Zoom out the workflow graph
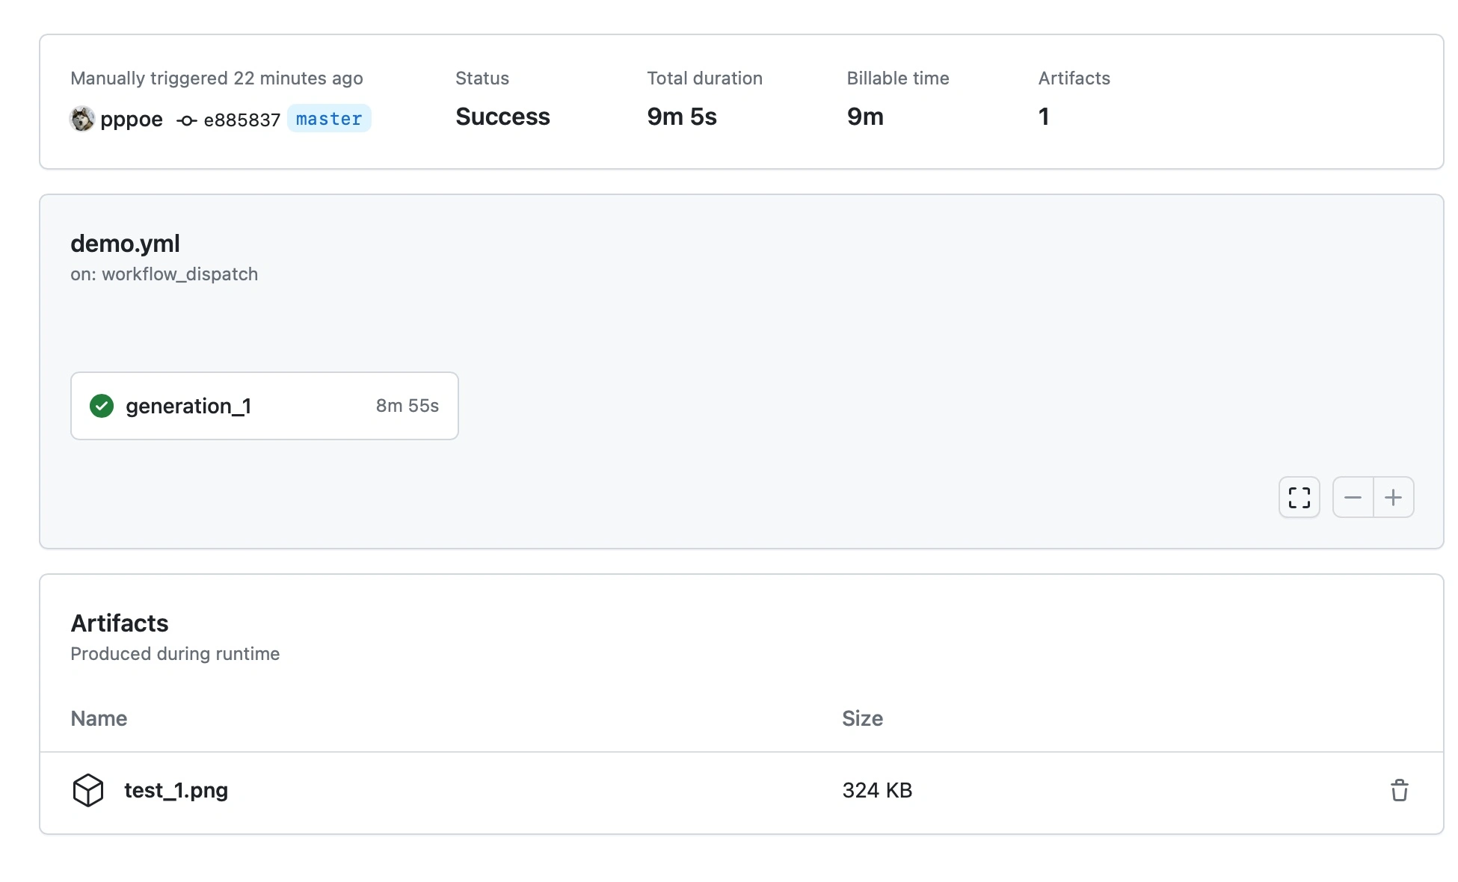Screen dimensions: 1458x882 1353,498
